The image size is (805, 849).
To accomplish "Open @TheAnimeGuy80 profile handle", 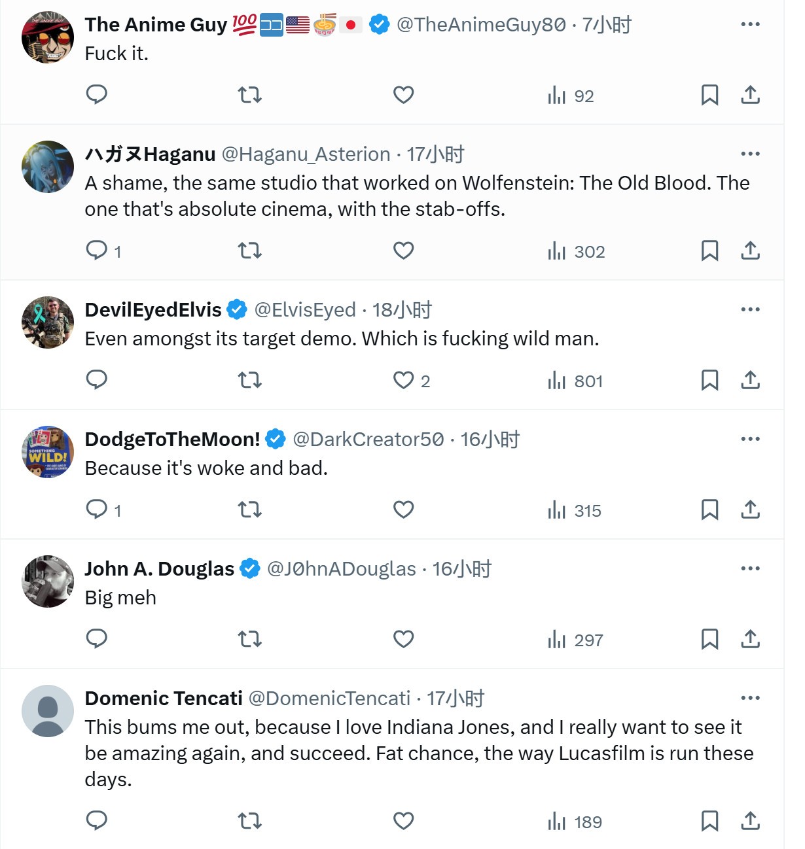I will pyautogui.click(x=481, y=25).
